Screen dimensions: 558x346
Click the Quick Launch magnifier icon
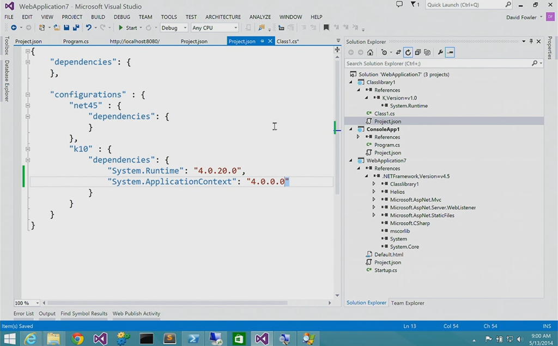coord(508,4)
